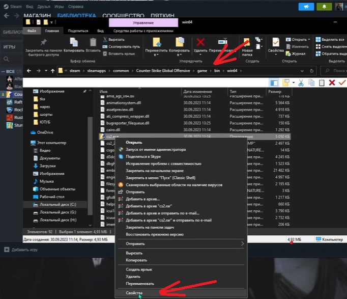
Task: Expand the Отправить submenu arrow
Action: pyautogui.click(x=242, y=243)
